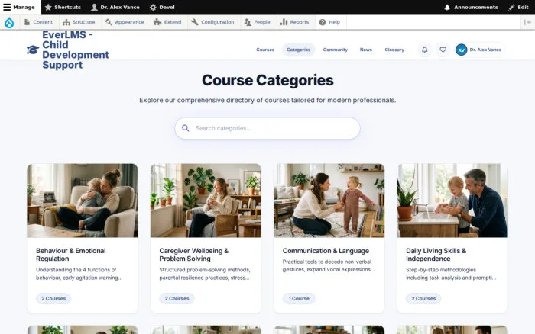Click the Dr. Alex Vance profile name
The width and height of the screenshot is (535, 334).
click(485, 50)
